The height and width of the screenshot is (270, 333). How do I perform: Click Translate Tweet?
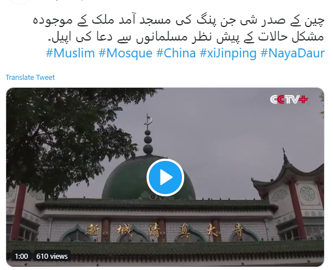(30, 77)
